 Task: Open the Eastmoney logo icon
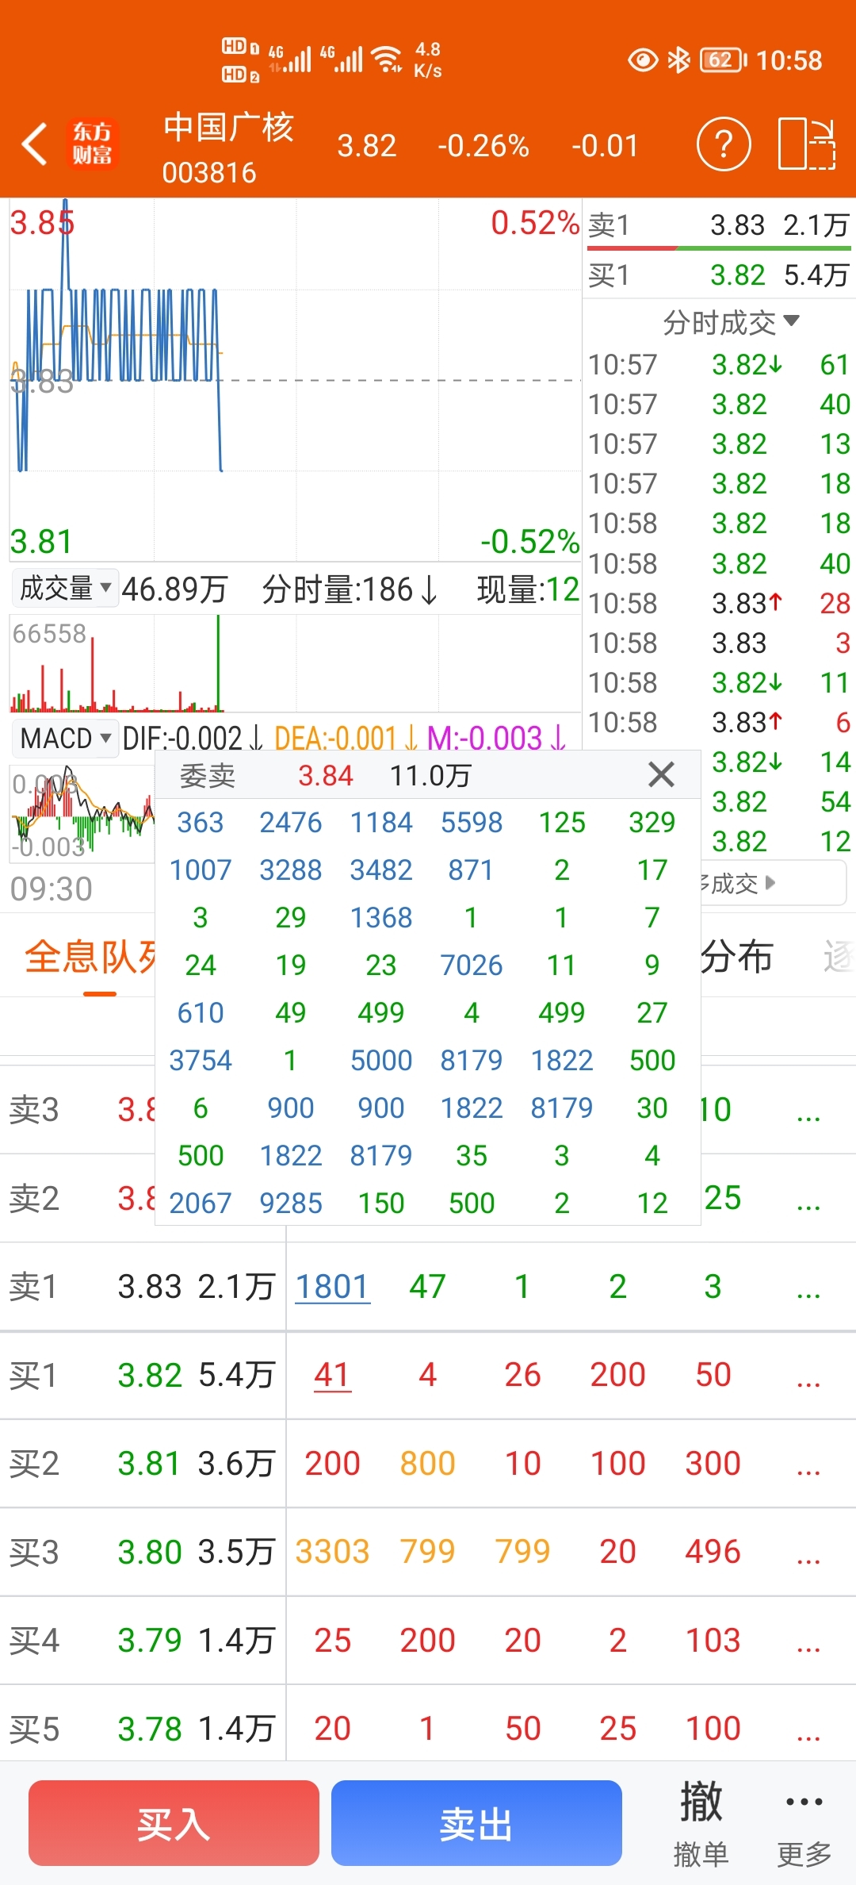pos(92,144)
